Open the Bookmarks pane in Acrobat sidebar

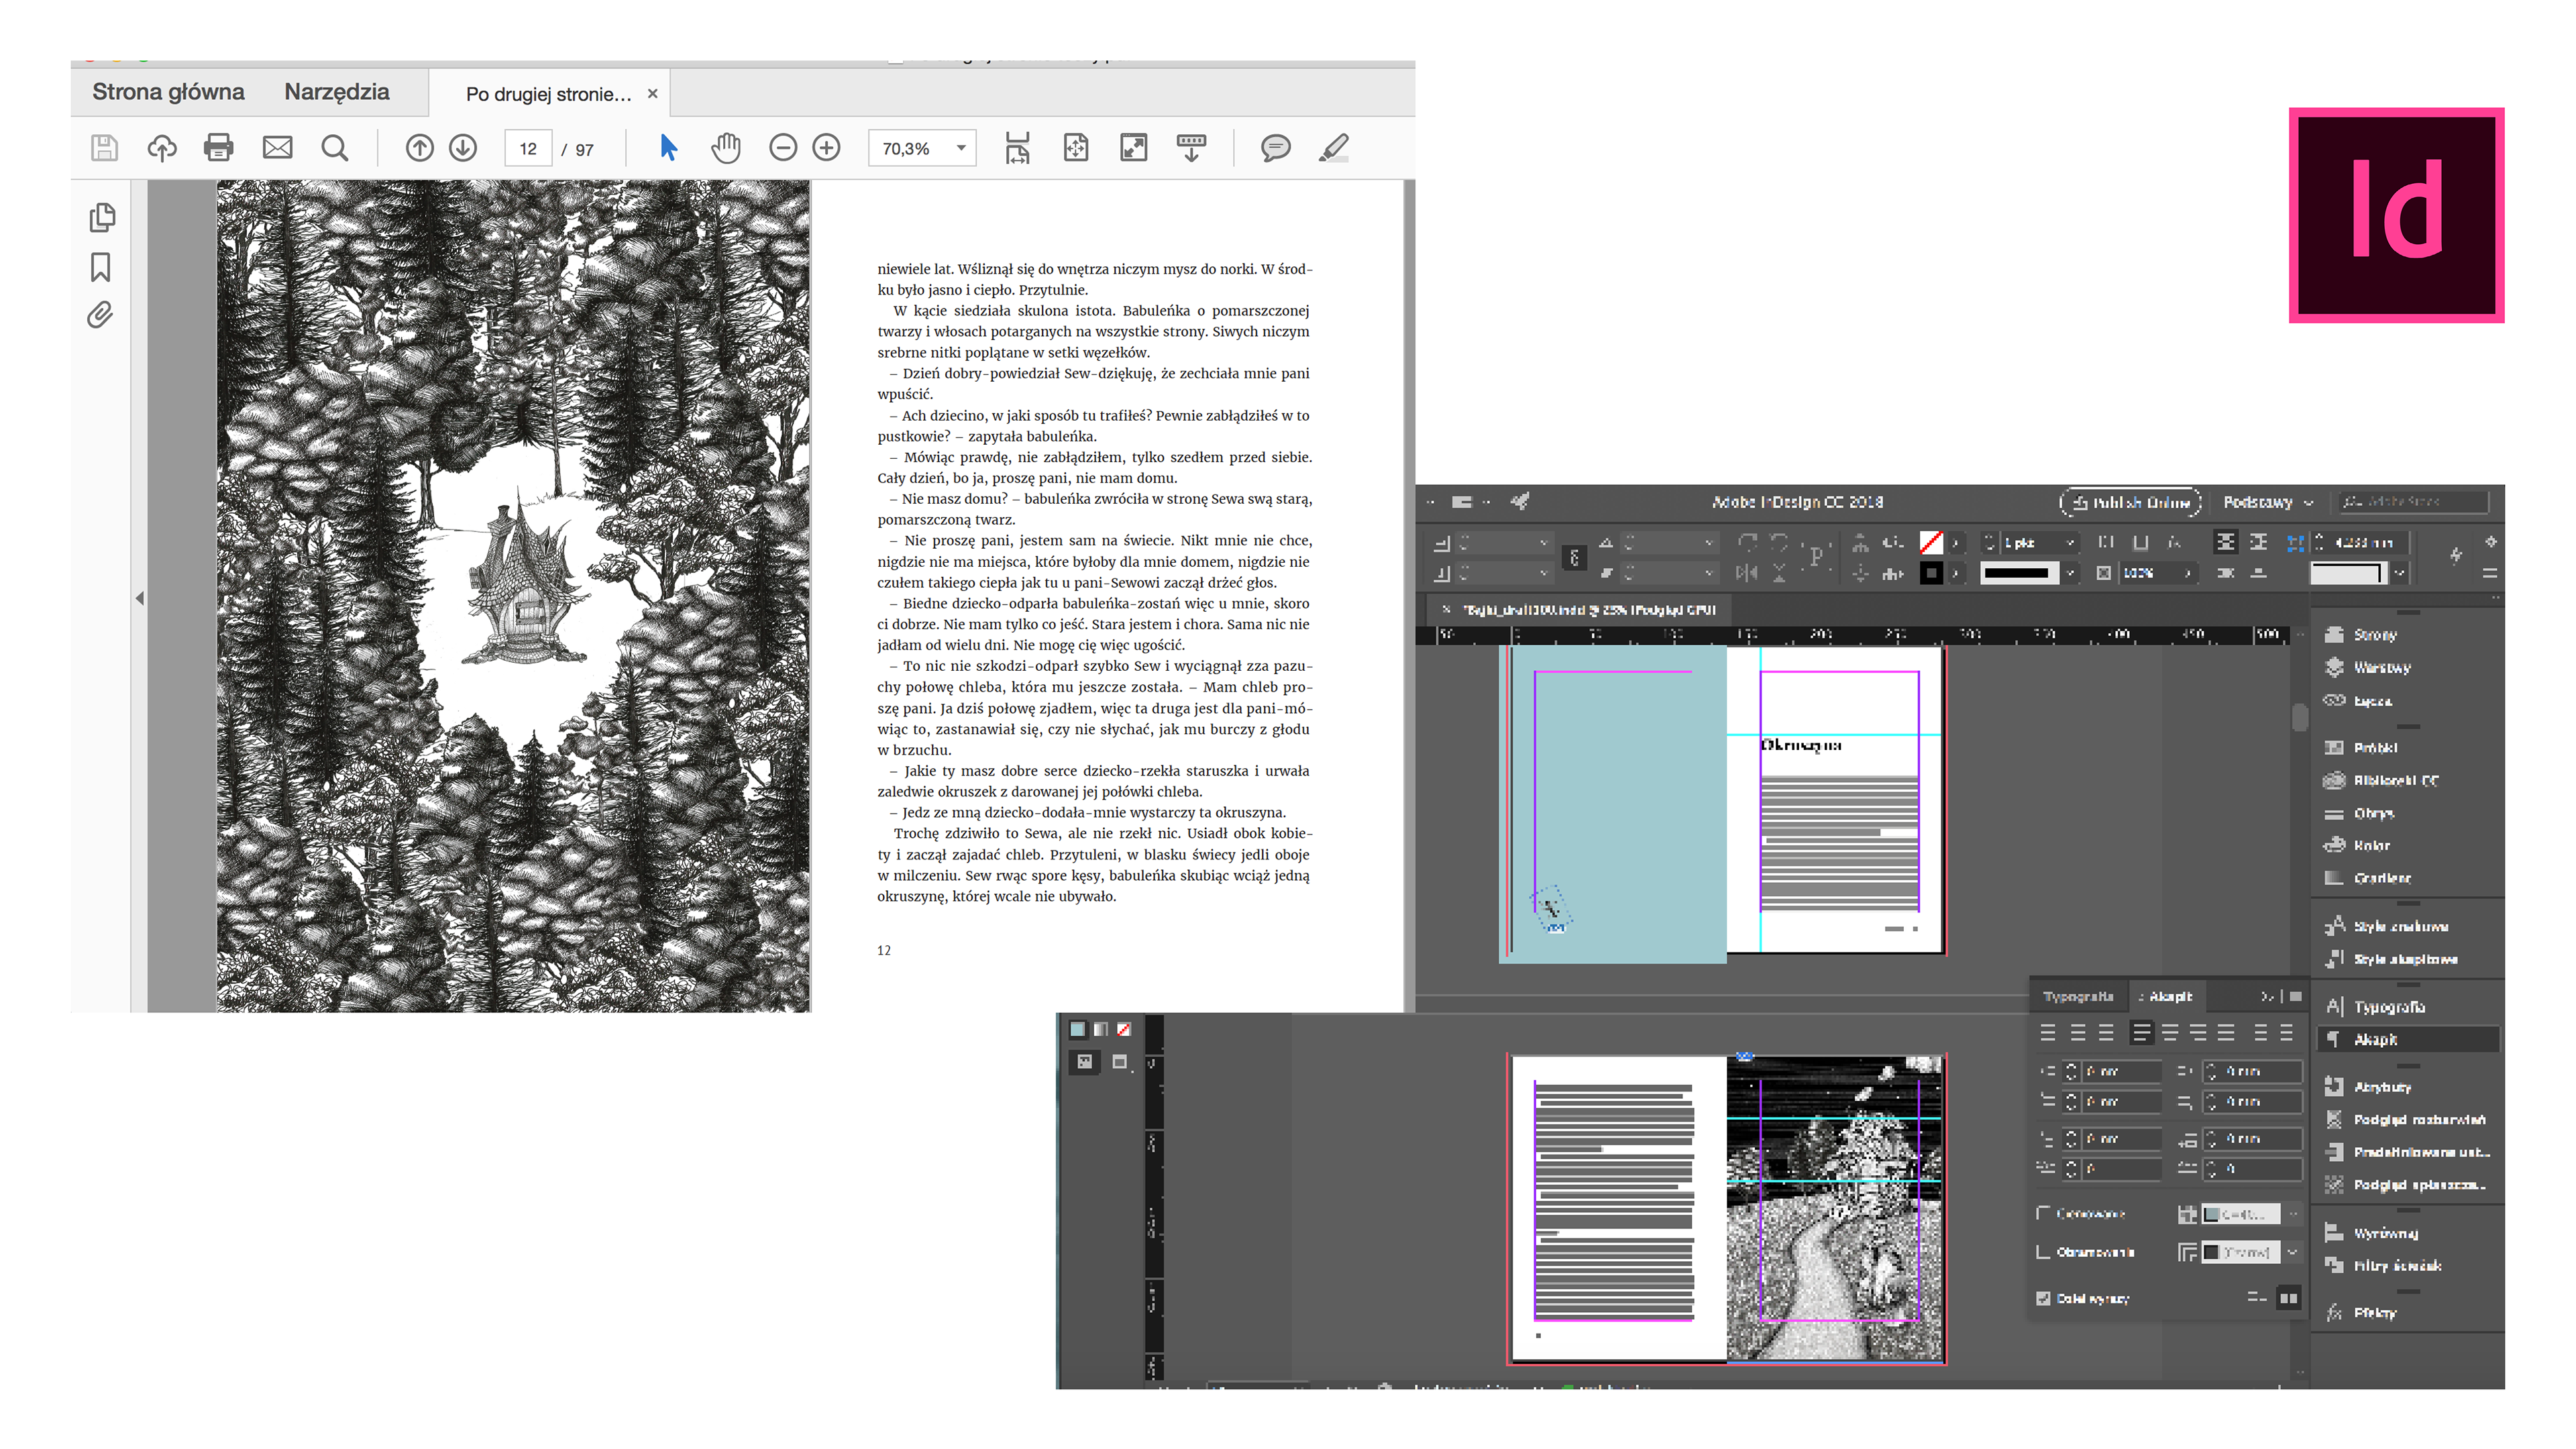(101, 267)
